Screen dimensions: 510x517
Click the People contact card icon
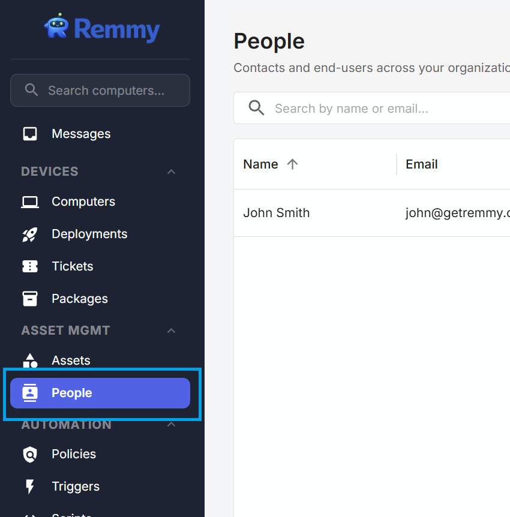(30, 393)
